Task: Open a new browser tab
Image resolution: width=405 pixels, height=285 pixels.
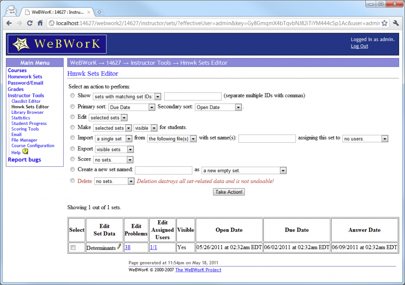Action: (x=98, y=12)
